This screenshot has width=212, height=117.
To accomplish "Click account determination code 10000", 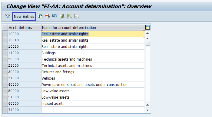I will (25, 34).
